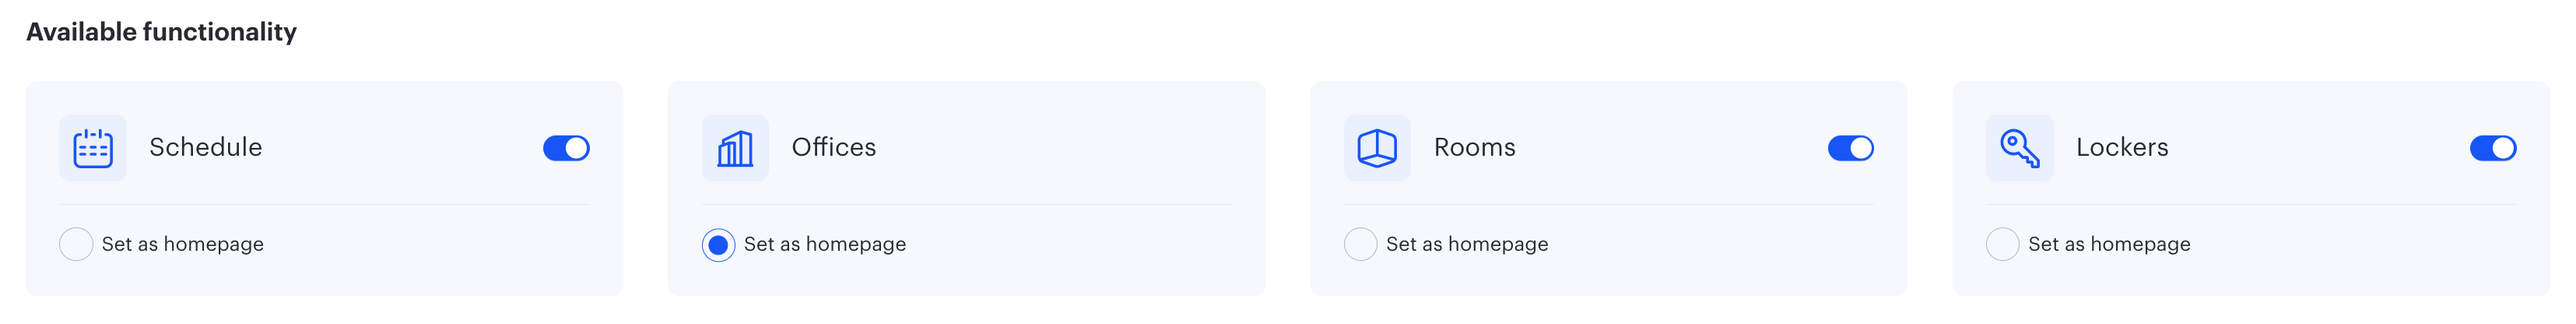Click the Lockers key icon
This screenshot has height=324, width=2576.
coord(2019,148)
